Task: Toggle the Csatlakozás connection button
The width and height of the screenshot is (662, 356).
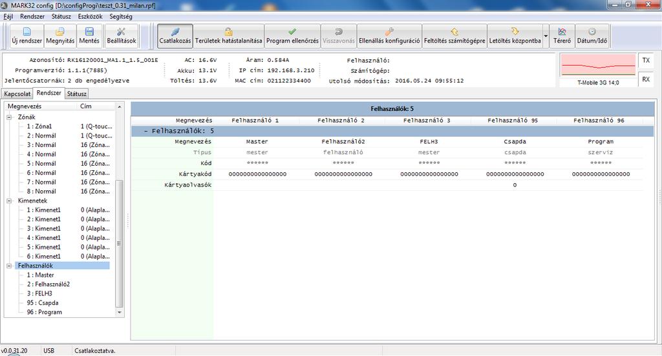Action: (x=175, y=36)
